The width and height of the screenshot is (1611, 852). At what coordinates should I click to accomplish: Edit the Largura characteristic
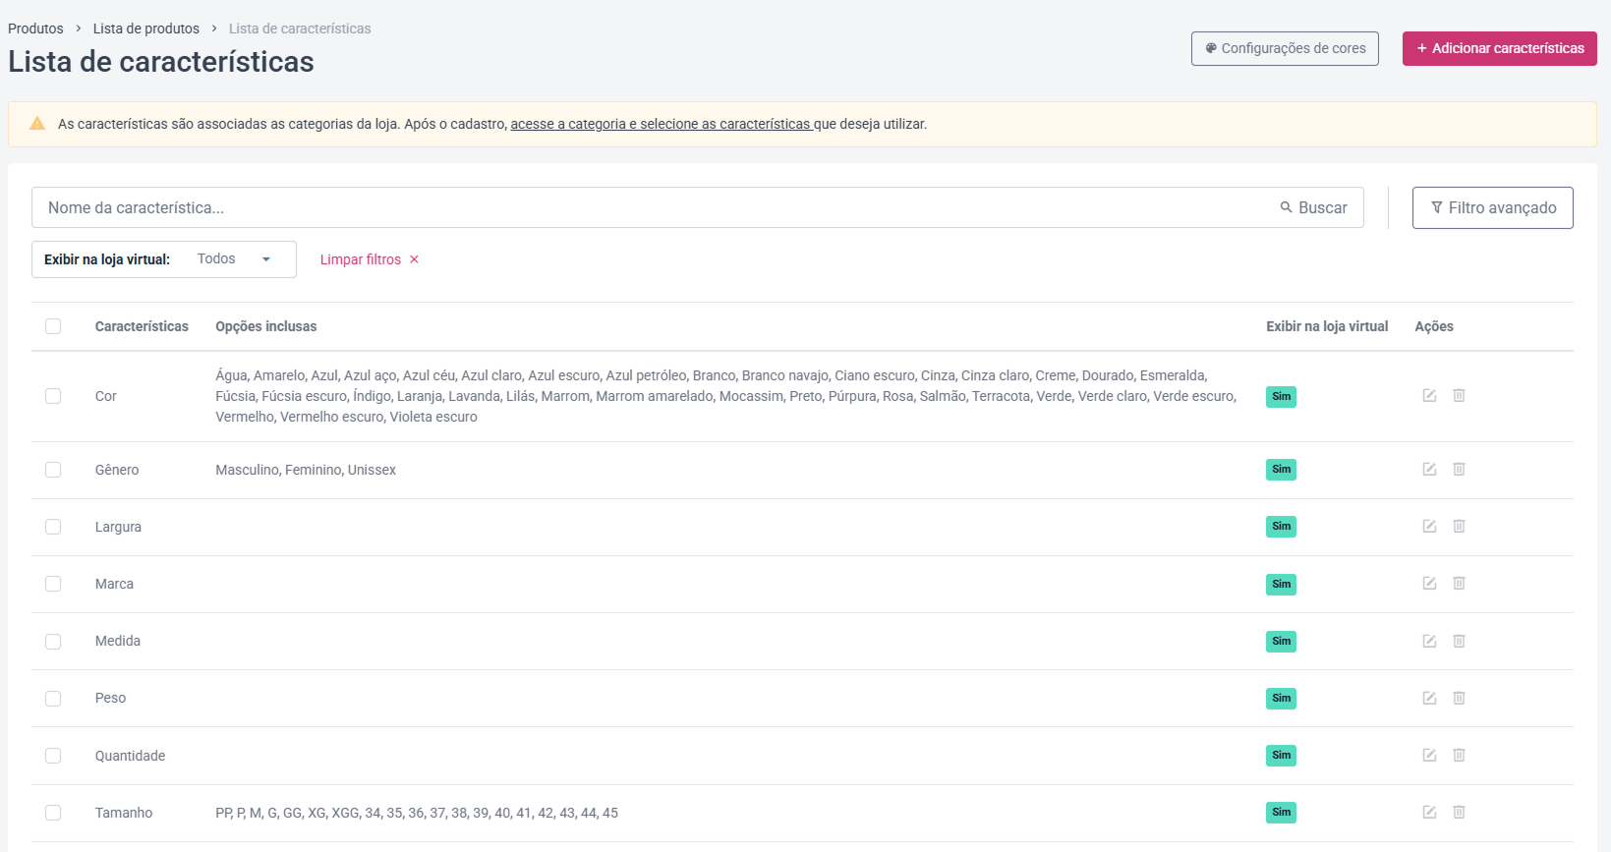[x=1429, y=526]
